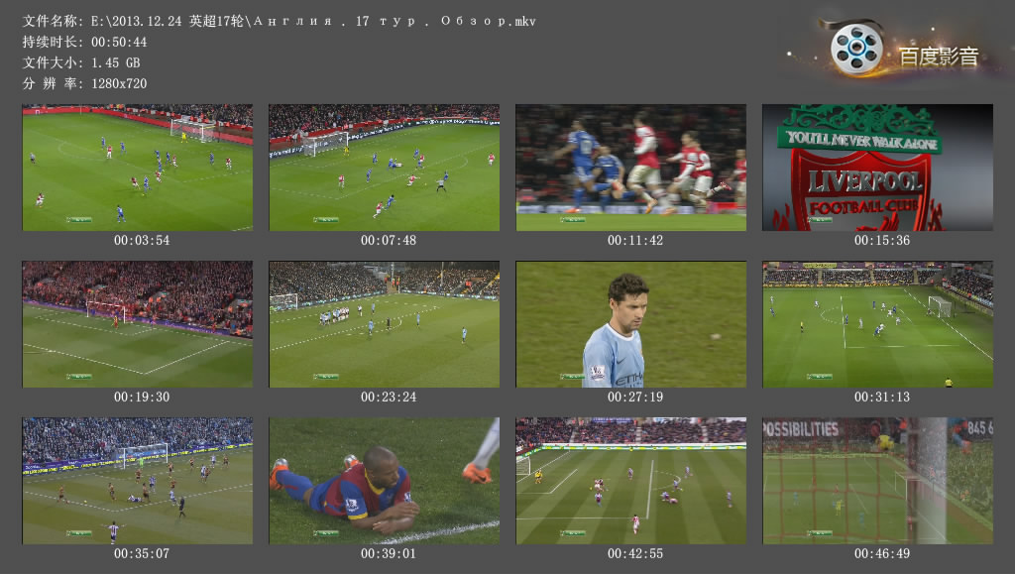Open the free-kick wall thumbnail labeled 00:23:24
Viewport: 1015px width, 574px height.
click(384, 324)
